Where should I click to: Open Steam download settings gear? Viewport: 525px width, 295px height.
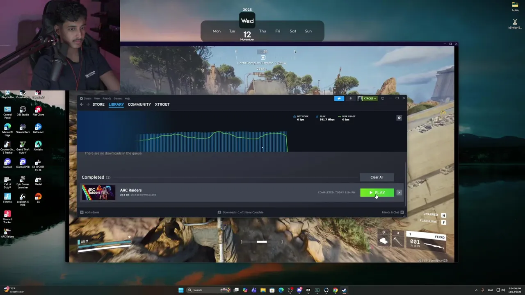point(399,118)
